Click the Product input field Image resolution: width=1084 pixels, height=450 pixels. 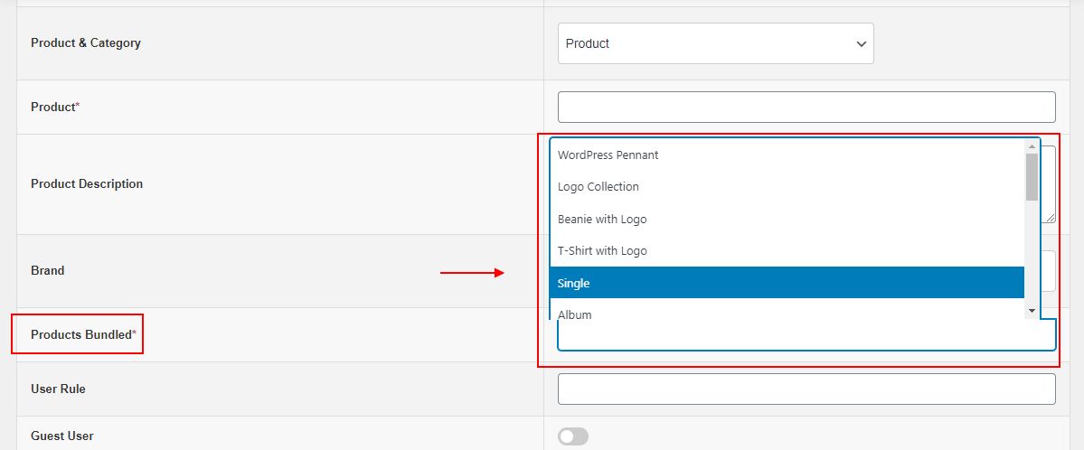tap(806, 107)
